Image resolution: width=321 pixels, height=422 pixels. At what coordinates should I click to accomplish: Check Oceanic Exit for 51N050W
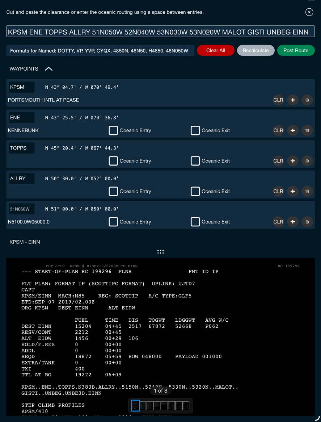pyautogui.click(x=195, y=222)
